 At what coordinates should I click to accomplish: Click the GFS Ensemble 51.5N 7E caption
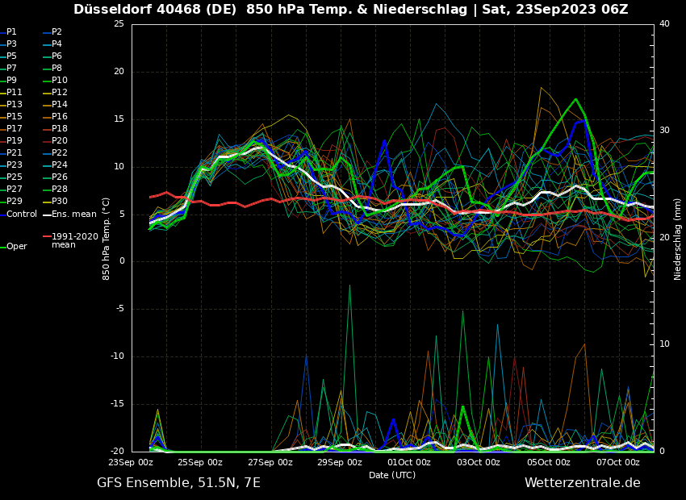[x=178, y=483]
